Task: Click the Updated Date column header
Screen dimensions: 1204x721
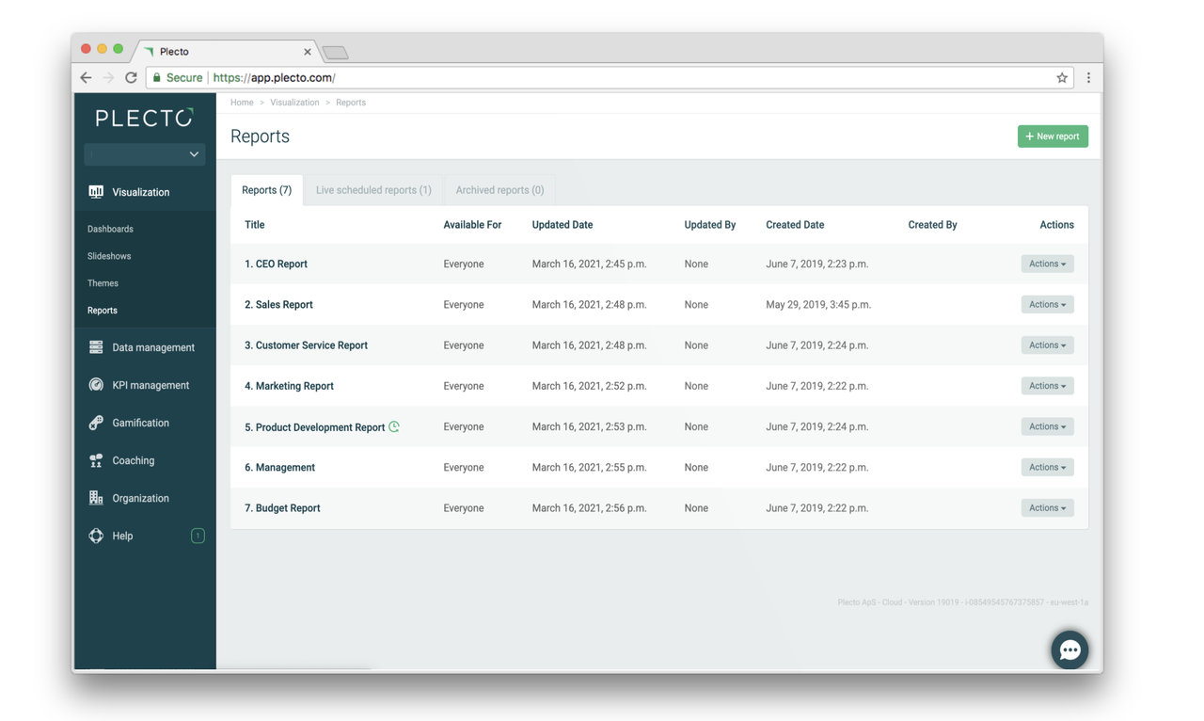Action: click(562, 225)
